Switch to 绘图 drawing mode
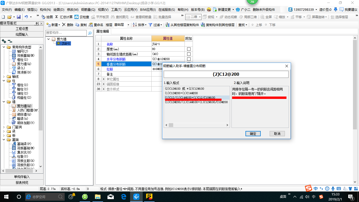 (x=47, y=17)
